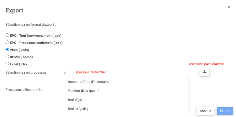Select the Visio (.vsdx) radio button

tap(7, 49)
